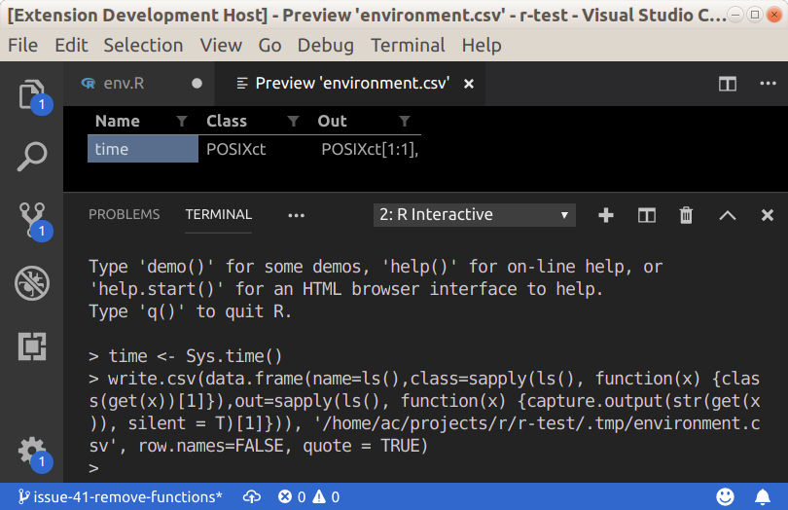The image size is (788, 510).
Task: Filter the Out column
Action: (x=405, y=121)
